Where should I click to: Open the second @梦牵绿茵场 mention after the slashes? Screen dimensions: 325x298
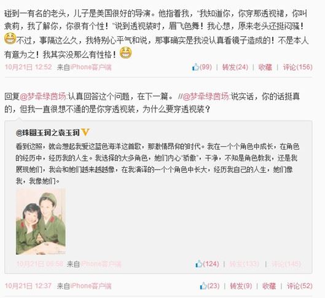(x=206, y=96)
